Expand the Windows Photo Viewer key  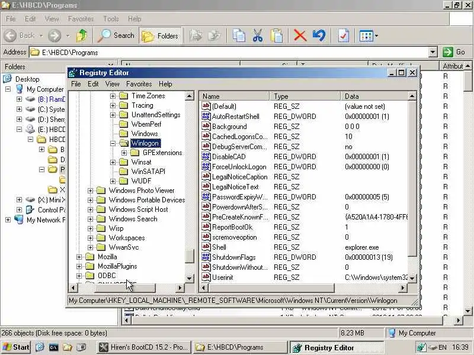point(91,191)
